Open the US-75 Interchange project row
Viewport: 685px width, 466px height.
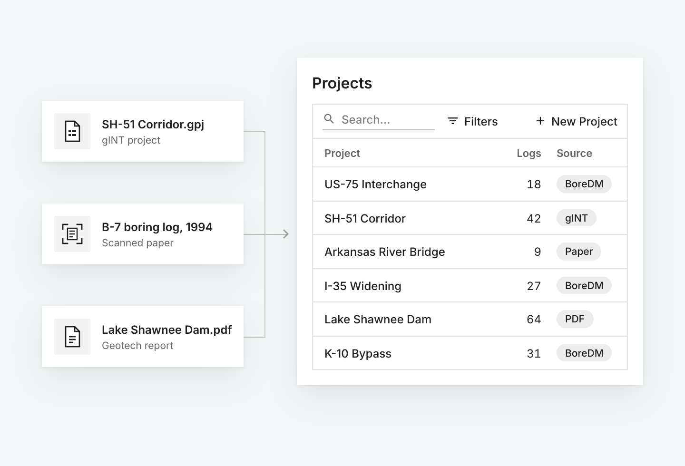[x=470, y=184]
